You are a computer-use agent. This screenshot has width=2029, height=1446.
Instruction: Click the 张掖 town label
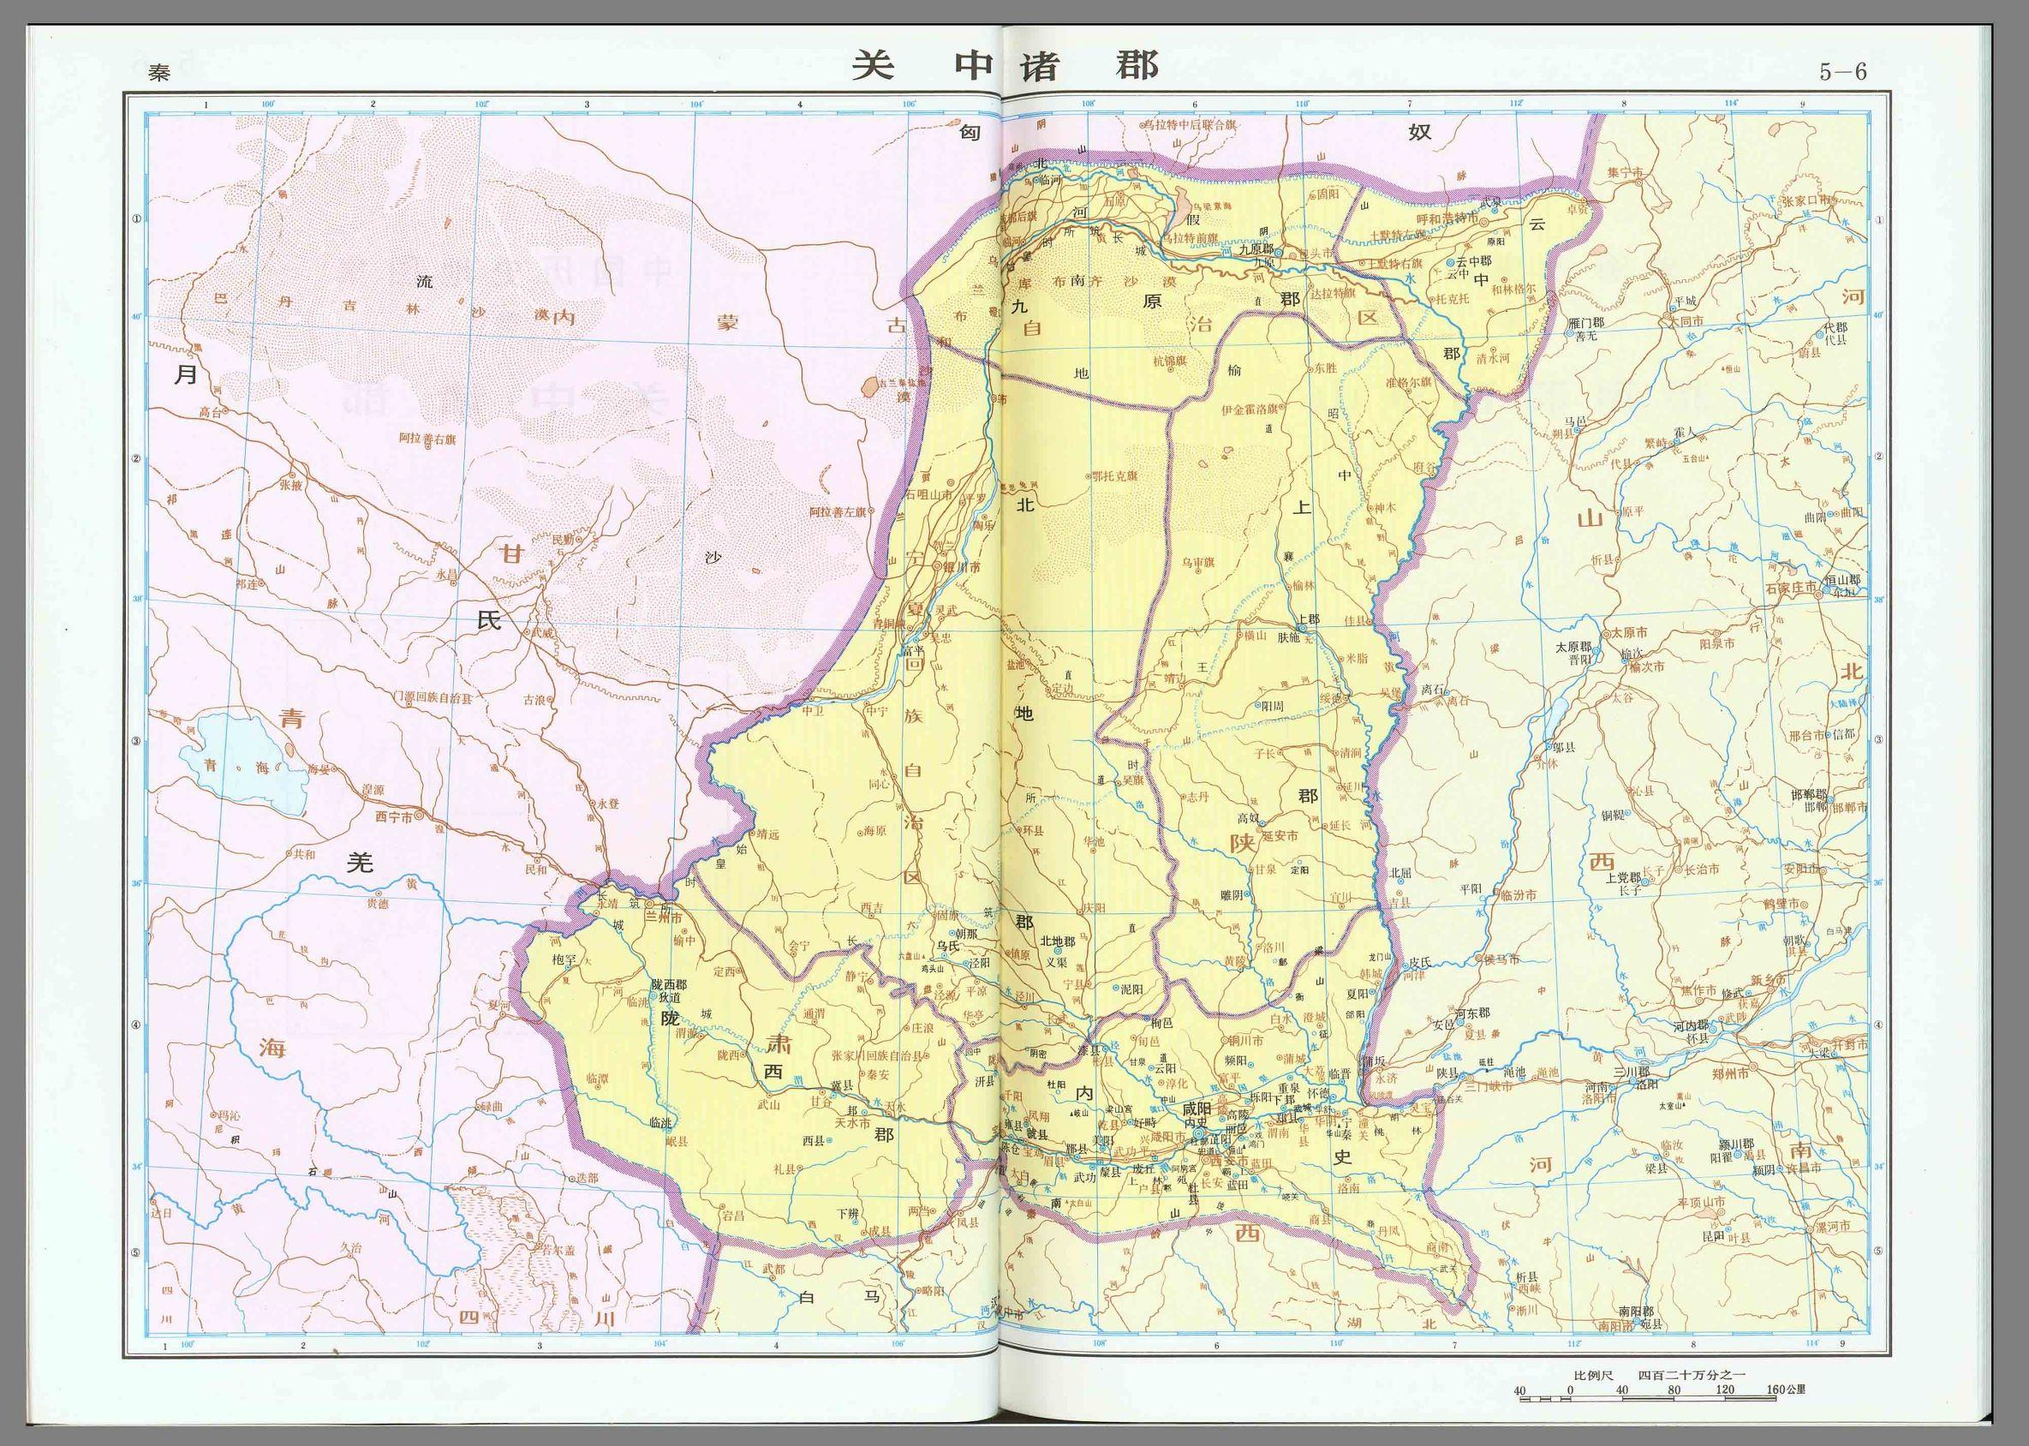tap(291, 485)
